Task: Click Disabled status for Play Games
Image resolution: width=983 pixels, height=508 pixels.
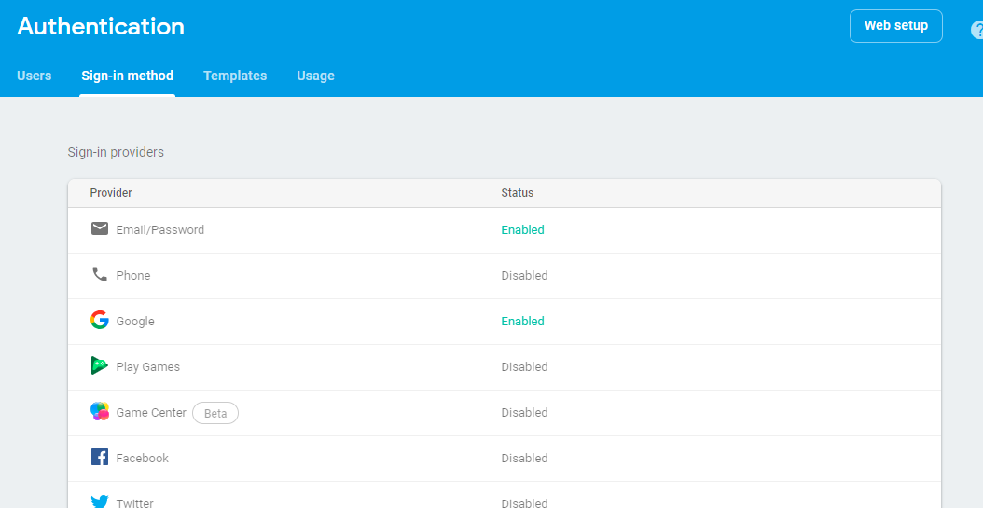Action: (x=525, y=367)
